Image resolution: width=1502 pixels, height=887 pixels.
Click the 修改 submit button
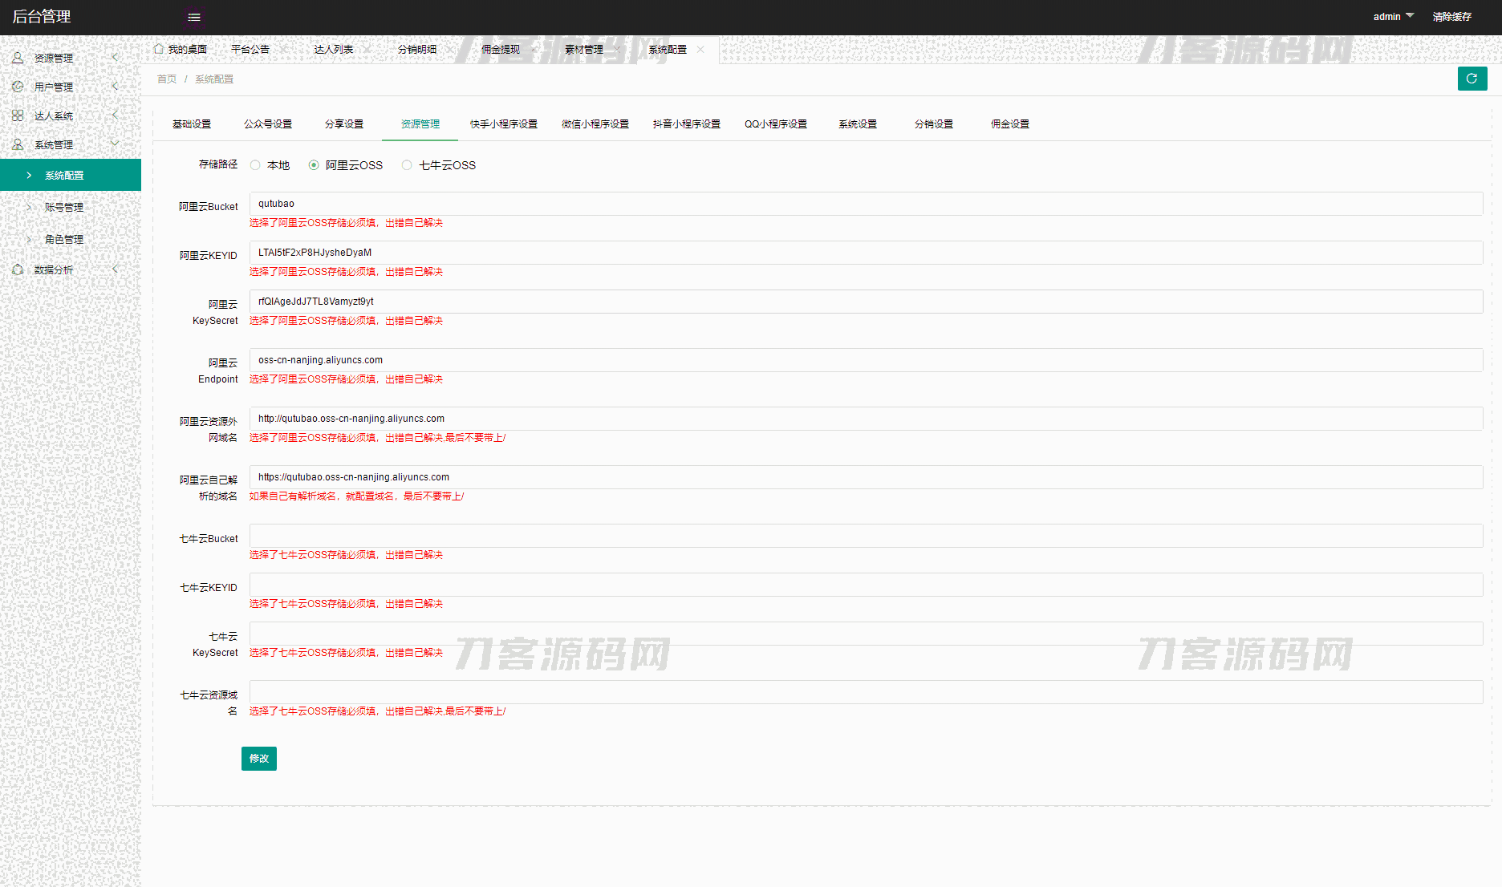pos(259,759)
